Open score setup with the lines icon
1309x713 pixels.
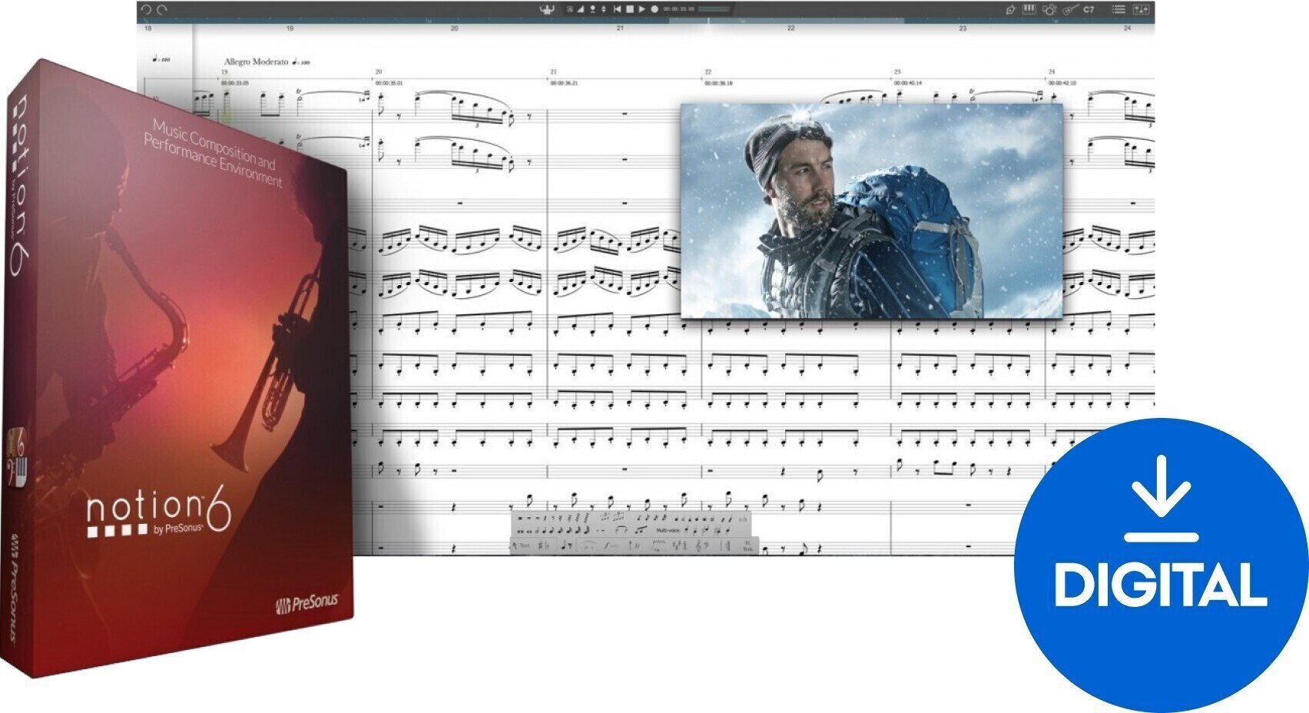pos(1118,9)
